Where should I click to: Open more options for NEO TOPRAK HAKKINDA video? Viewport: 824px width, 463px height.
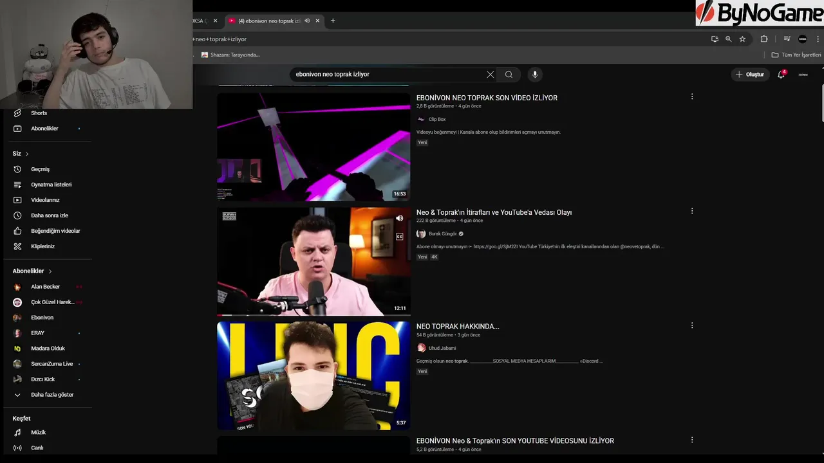tap(692, 326)
